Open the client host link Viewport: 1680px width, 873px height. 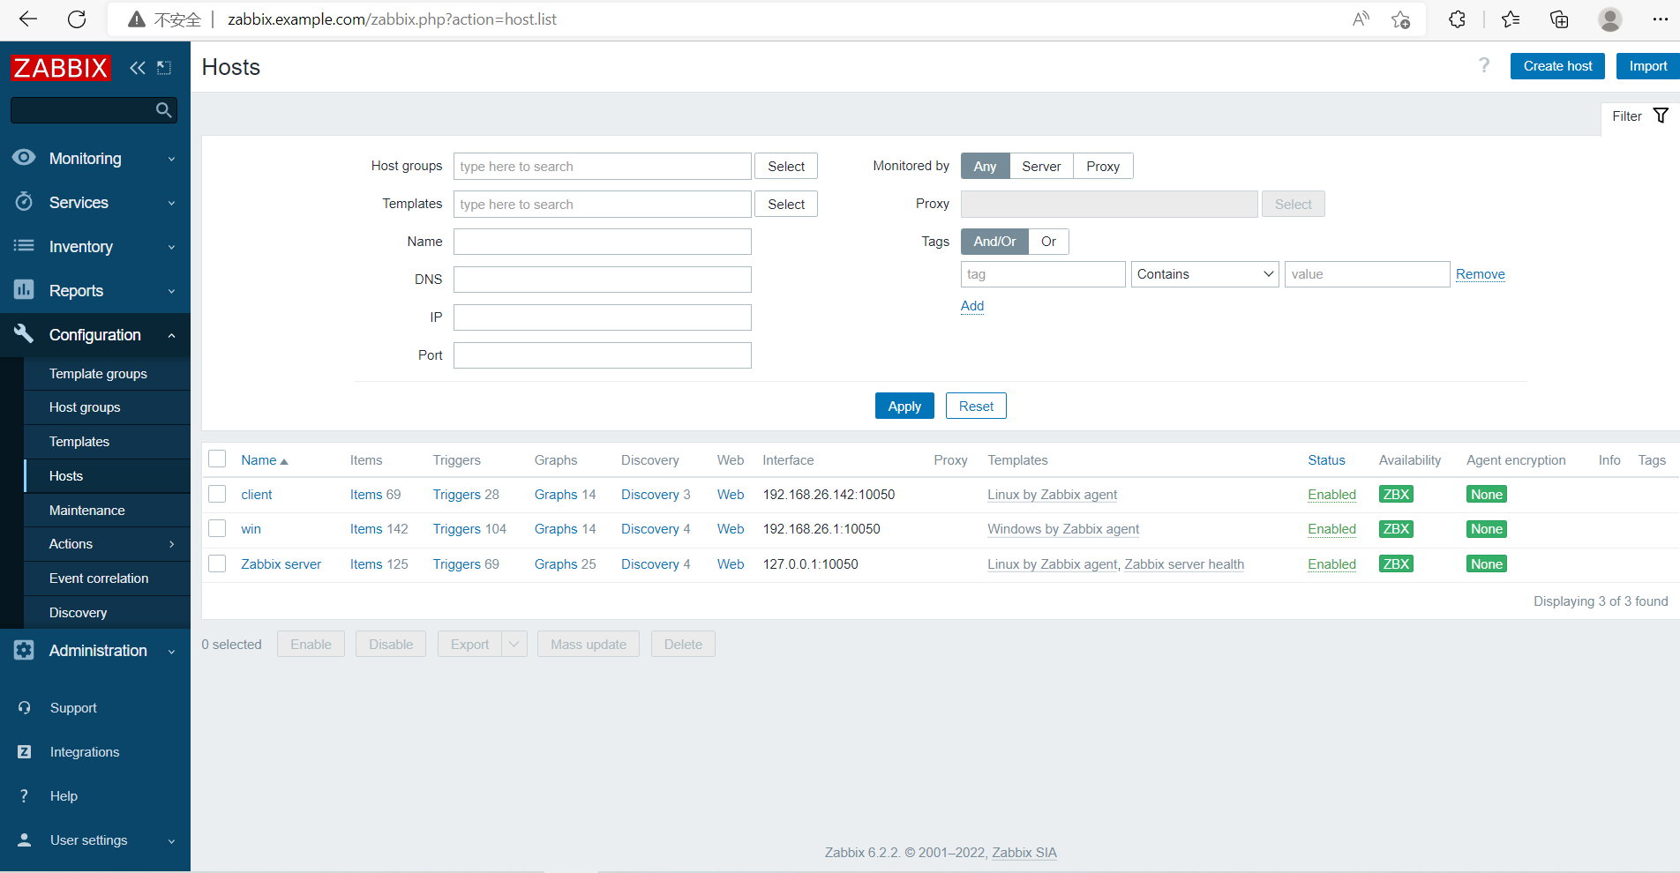pos(257,495)
